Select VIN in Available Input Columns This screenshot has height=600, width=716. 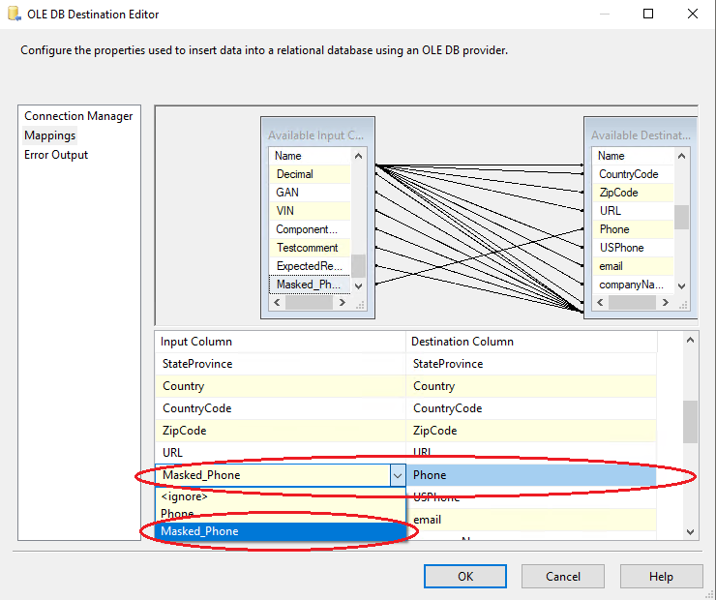pos(285,211)
